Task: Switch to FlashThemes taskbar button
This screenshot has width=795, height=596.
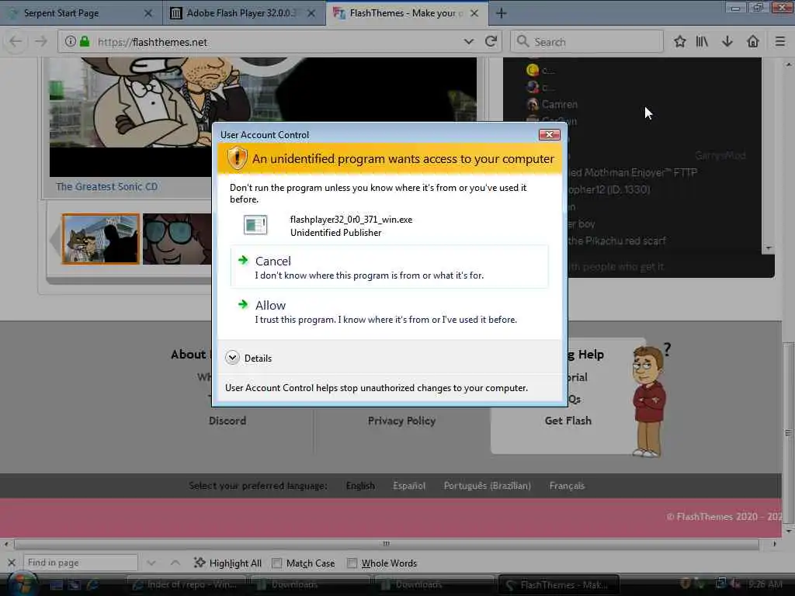Action: pos(559,585)
